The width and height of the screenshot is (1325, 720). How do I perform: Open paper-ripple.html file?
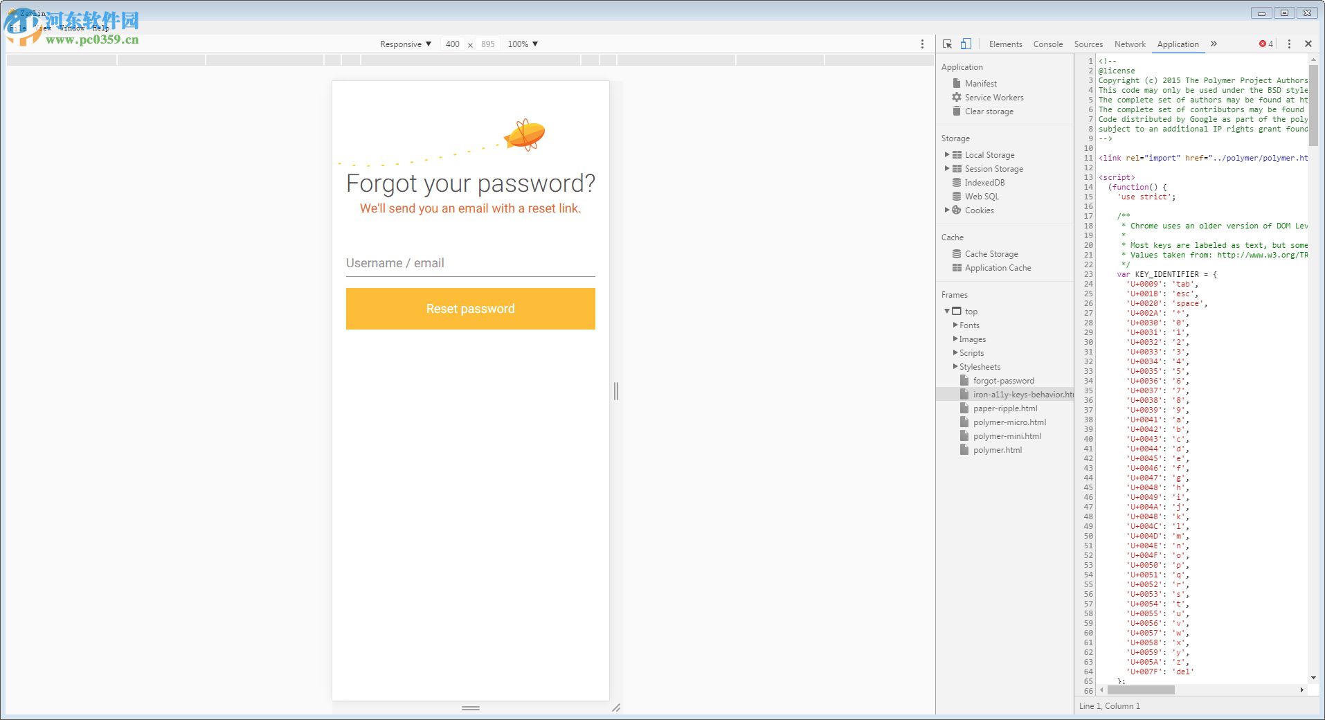tap(1004, 408)
